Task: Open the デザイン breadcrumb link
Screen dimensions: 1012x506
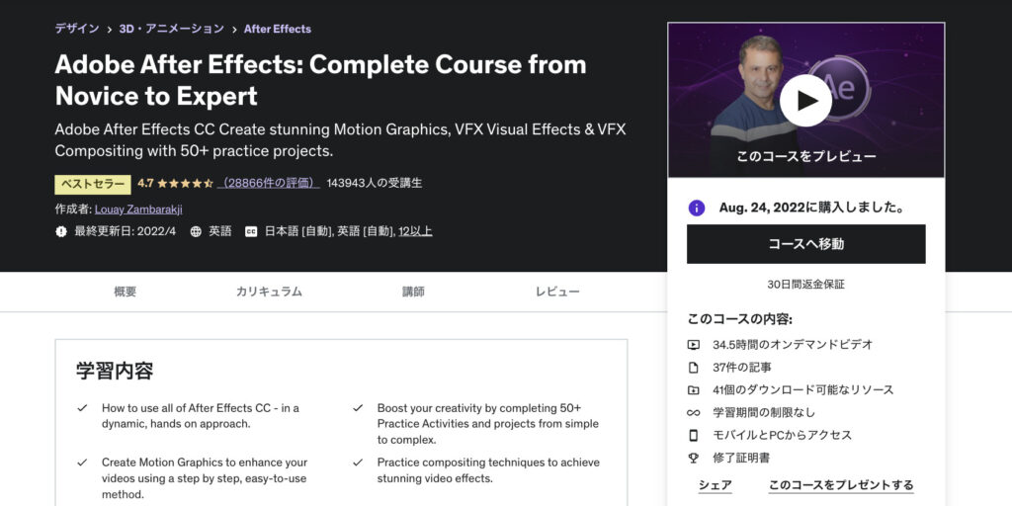Action: [77, 29]
